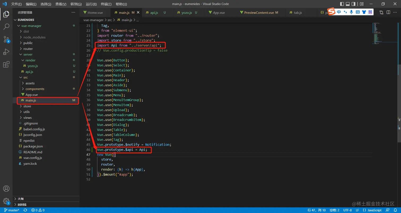Collapse the render folder
This screenshot has width=401, height=213.
[x=46, y=60]
